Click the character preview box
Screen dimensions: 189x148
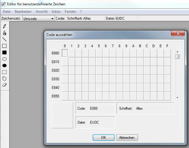(62, 115)
